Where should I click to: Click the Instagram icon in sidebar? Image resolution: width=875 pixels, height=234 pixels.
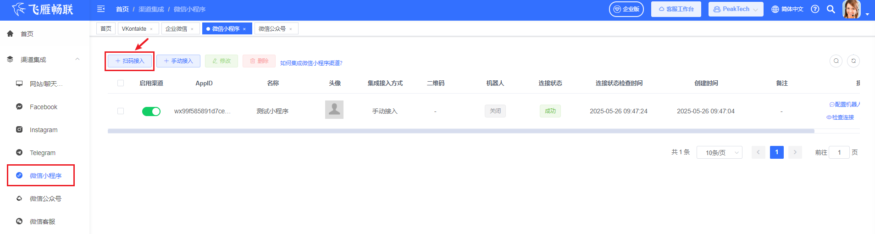[19, 129]
